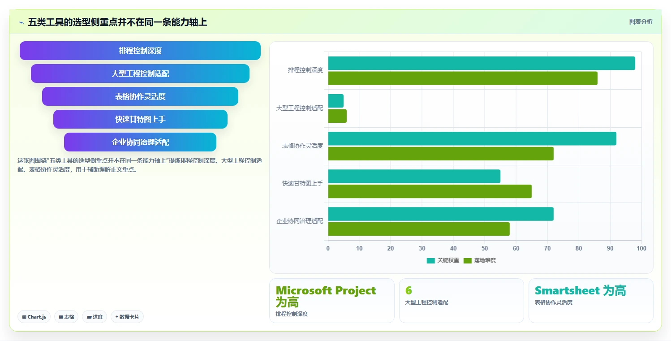Select the 表格协作灵活度 funnel bar
This screenshot has height=341, width=671.
pos(140,96)
